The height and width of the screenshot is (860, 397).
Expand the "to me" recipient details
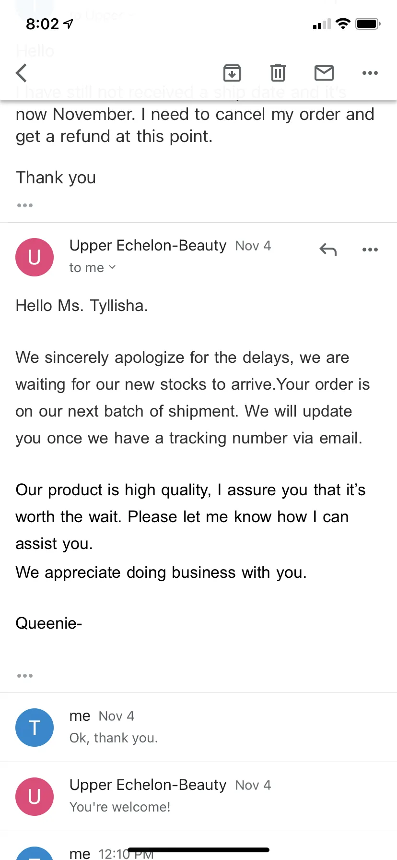(93, 268)
